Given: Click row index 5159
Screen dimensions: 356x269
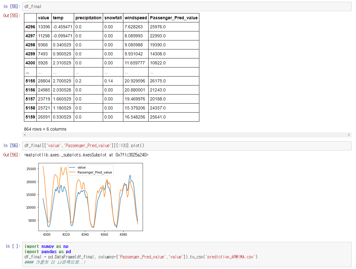Looking at the screenshot, I should click(x=30, y=117).
